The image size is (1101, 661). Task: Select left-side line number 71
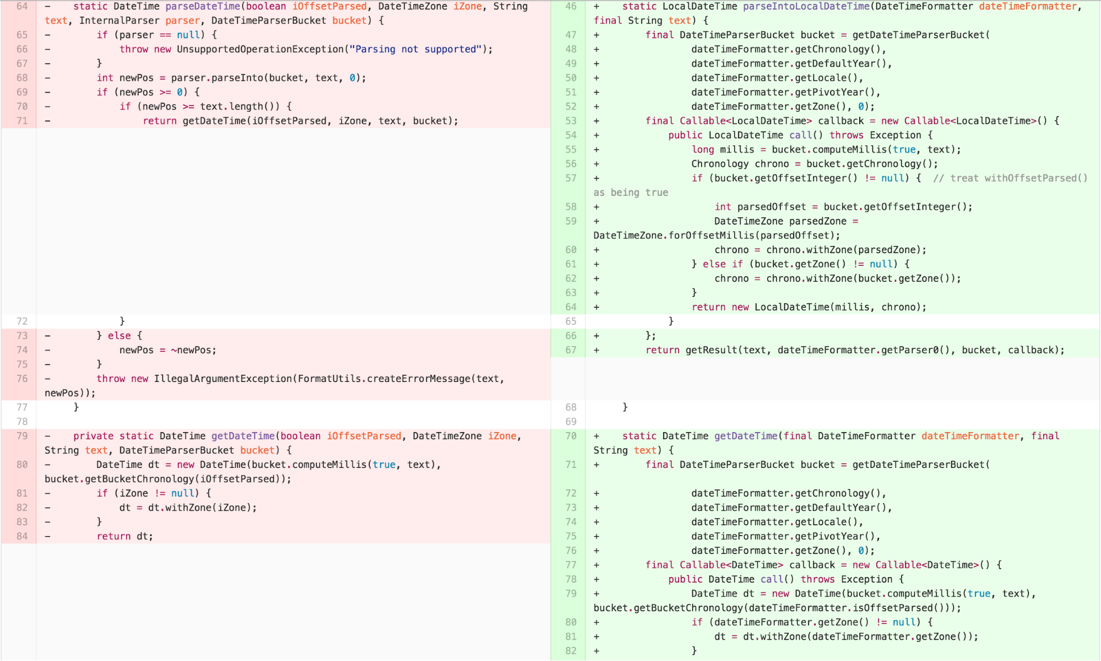click(21, 121)
